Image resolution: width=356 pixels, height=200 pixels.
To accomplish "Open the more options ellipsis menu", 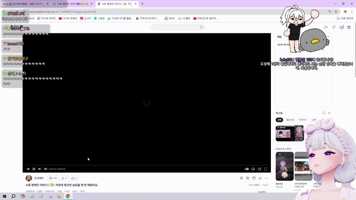I will [266, 178].
